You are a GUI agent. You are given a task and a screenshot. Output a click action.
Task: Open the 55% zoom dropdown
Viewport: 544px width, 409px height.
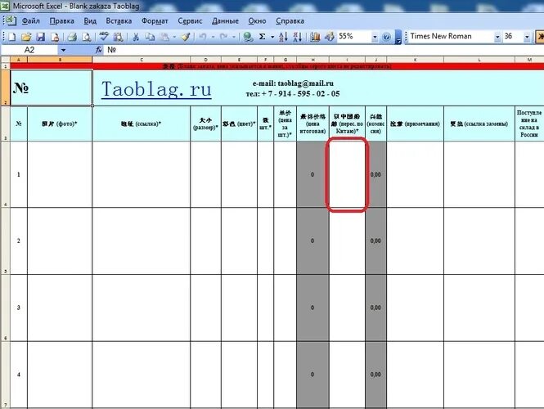[375, 37]
